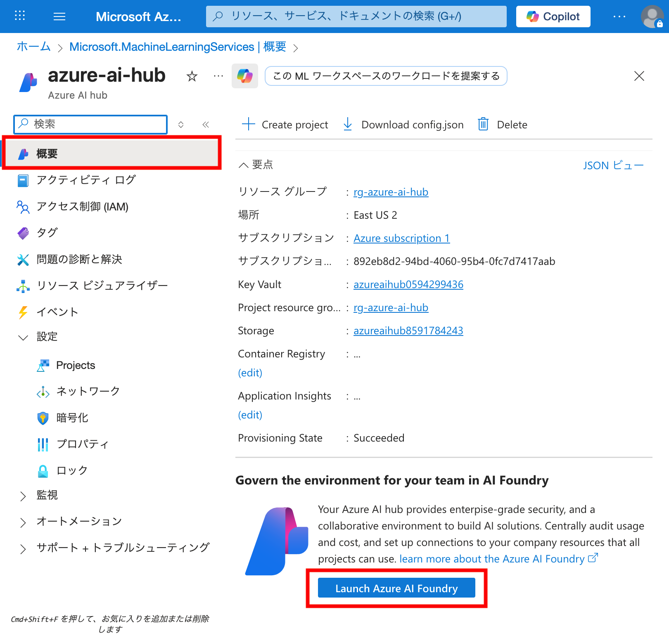This screenshot has width=669, height=638.
Task: Click the East US 2 location value
Action: point(375,215)
